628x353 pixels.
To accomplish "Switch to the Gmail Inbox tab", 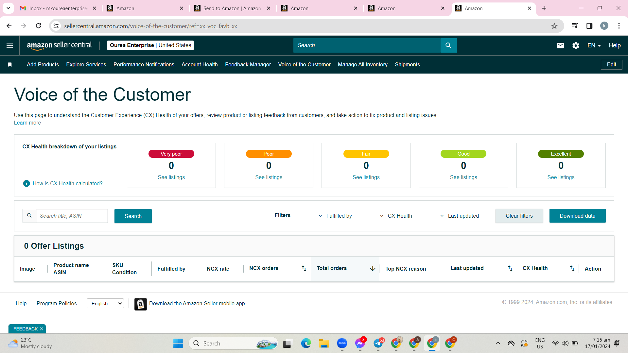I will pyautogui.click(x=58, y=8).
